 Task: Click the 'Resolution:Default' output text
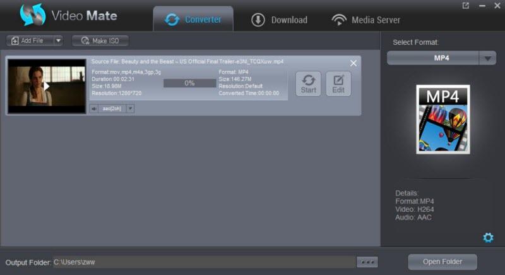pyautogui.click(x=241, y=86)
